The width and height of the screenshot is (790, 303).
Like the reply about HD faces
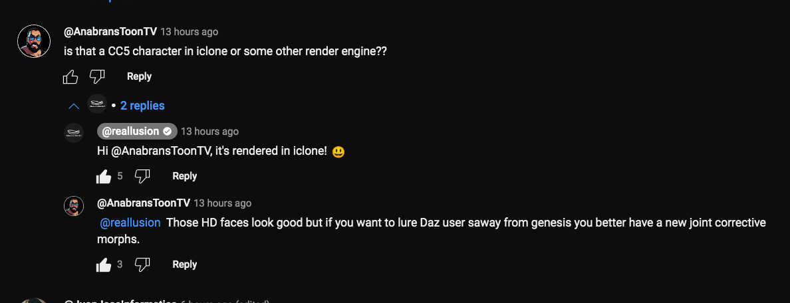(x=103, y=264)
